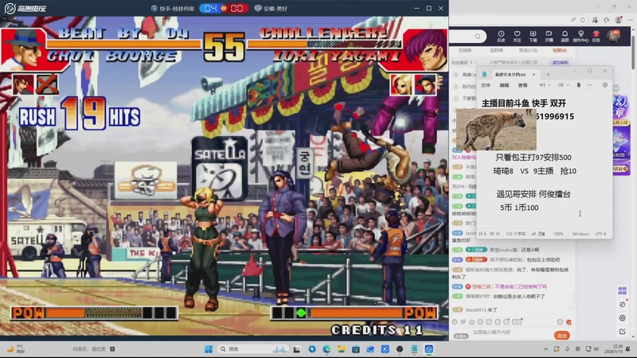Open the browser profile avatar icon

tap(619, 19)
